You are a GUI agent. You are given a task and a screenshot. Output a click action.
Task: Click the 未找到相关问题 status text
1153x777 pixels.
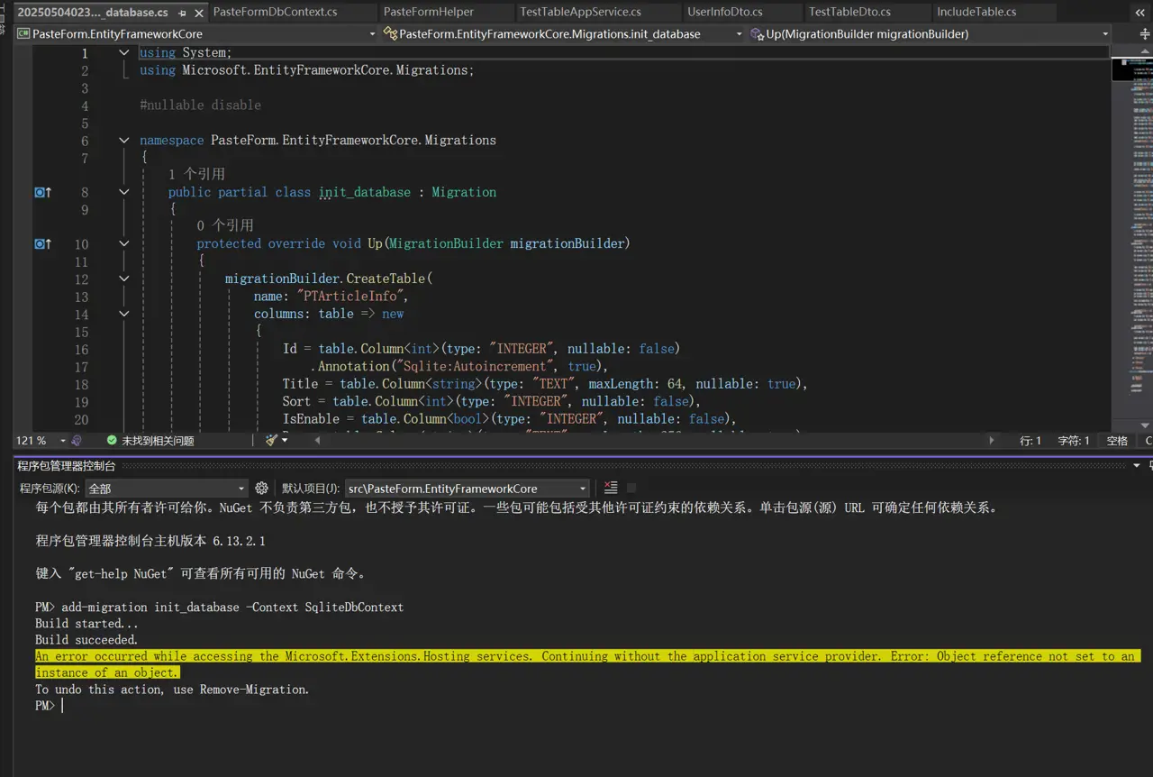[x=158, y=440]
